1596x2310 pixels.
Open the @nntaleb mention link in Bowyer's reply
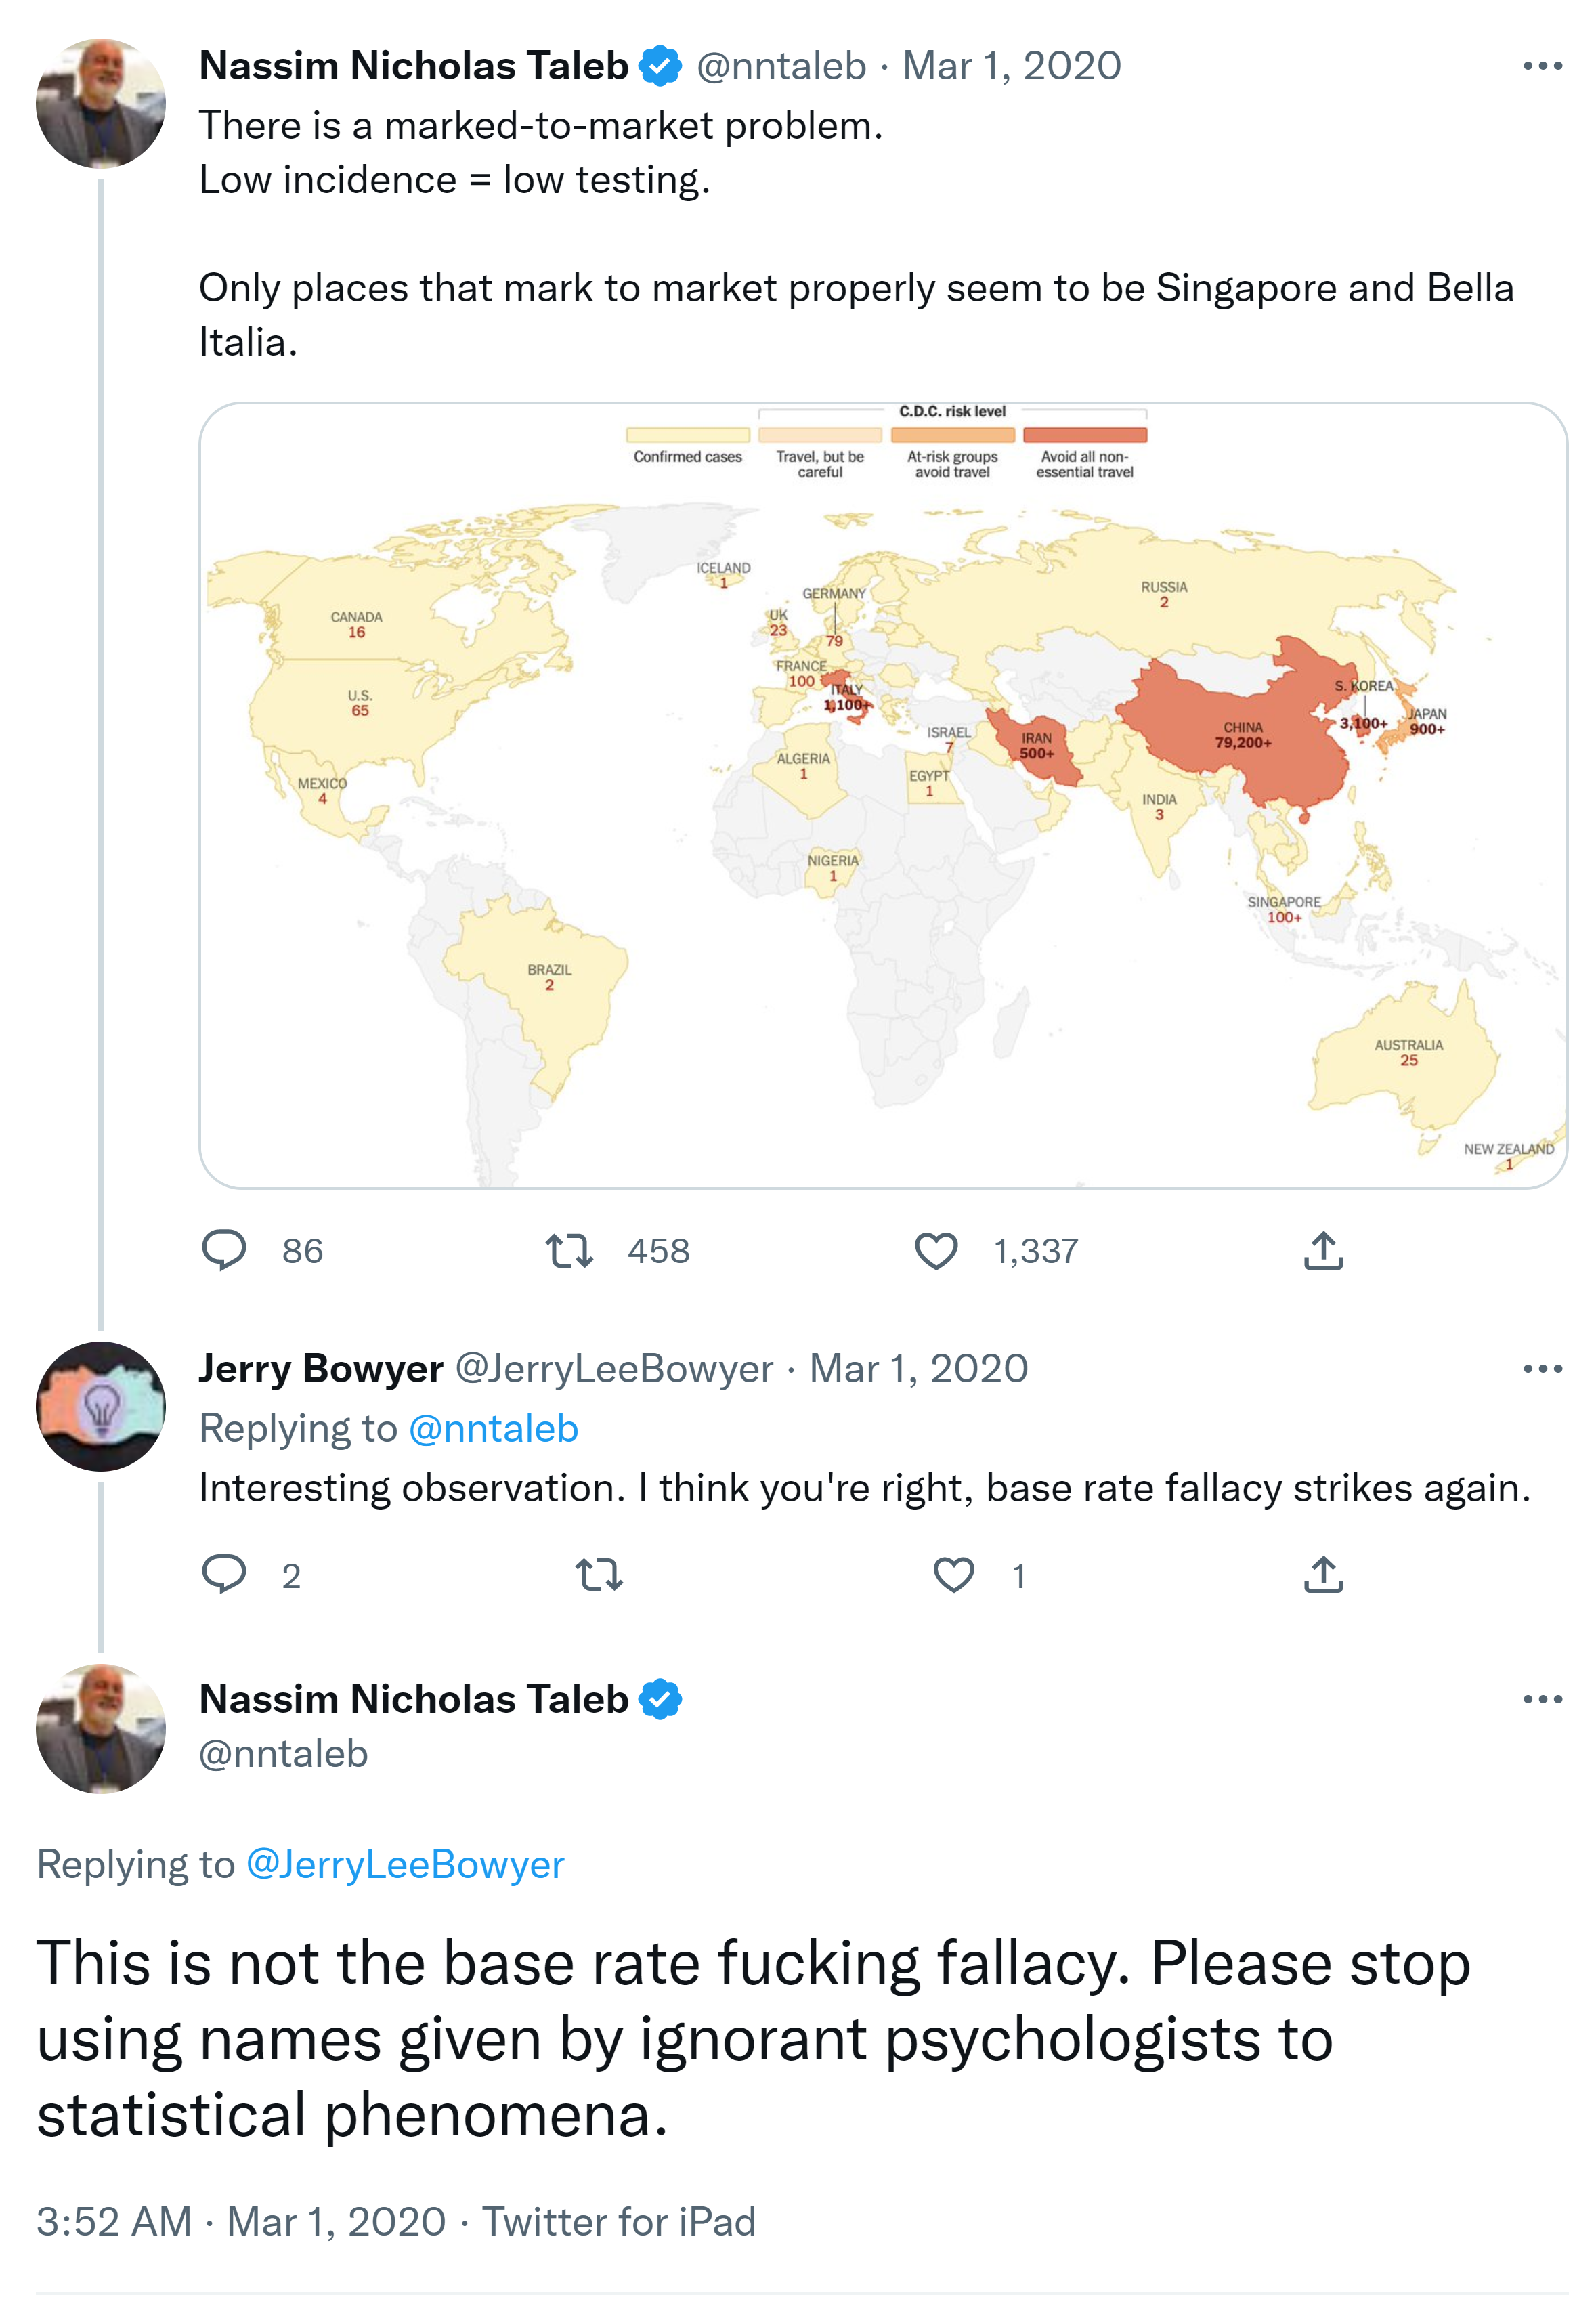tap(493, 1428)
